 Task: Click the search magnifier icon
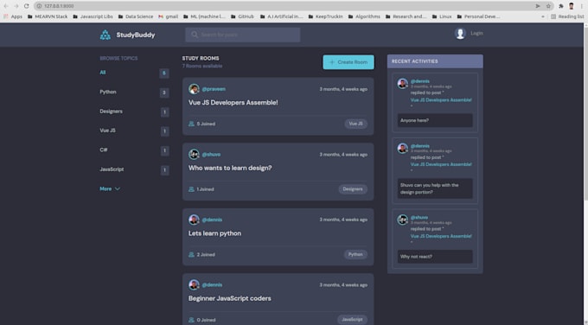pos(195,35)
